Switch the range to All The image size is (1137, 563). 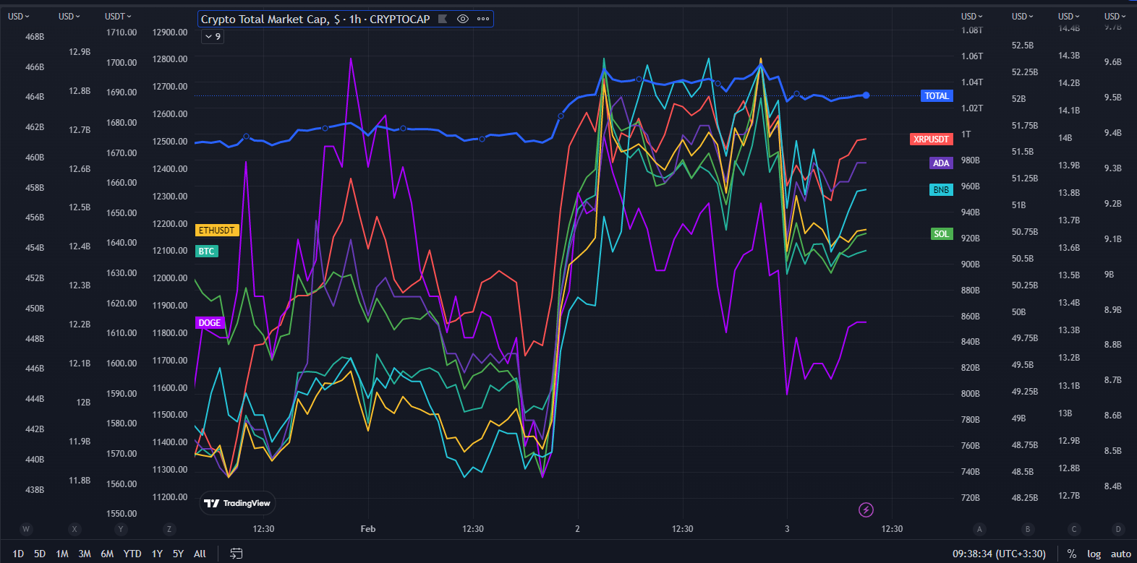[200, 554]
